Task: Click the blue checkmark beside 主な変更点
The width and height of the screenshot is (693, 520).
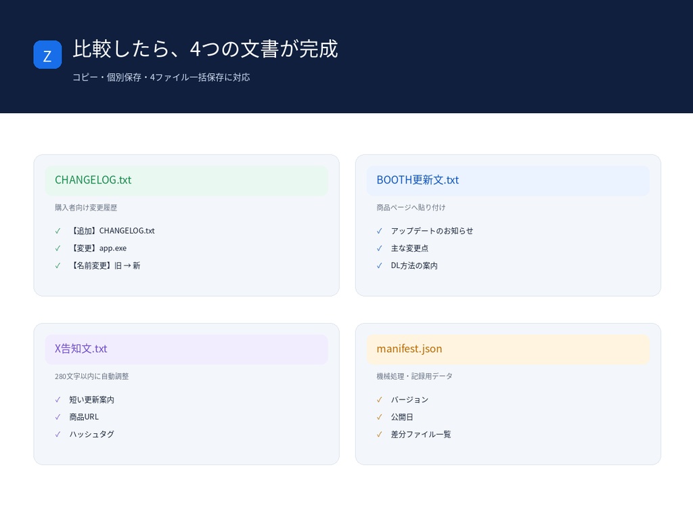Action: point(380,248)
